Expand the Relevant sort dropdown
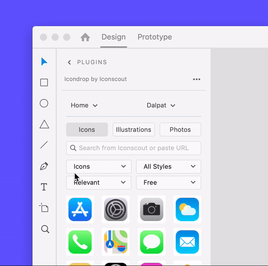Screen dimensions: 268x266 point(99,182)
